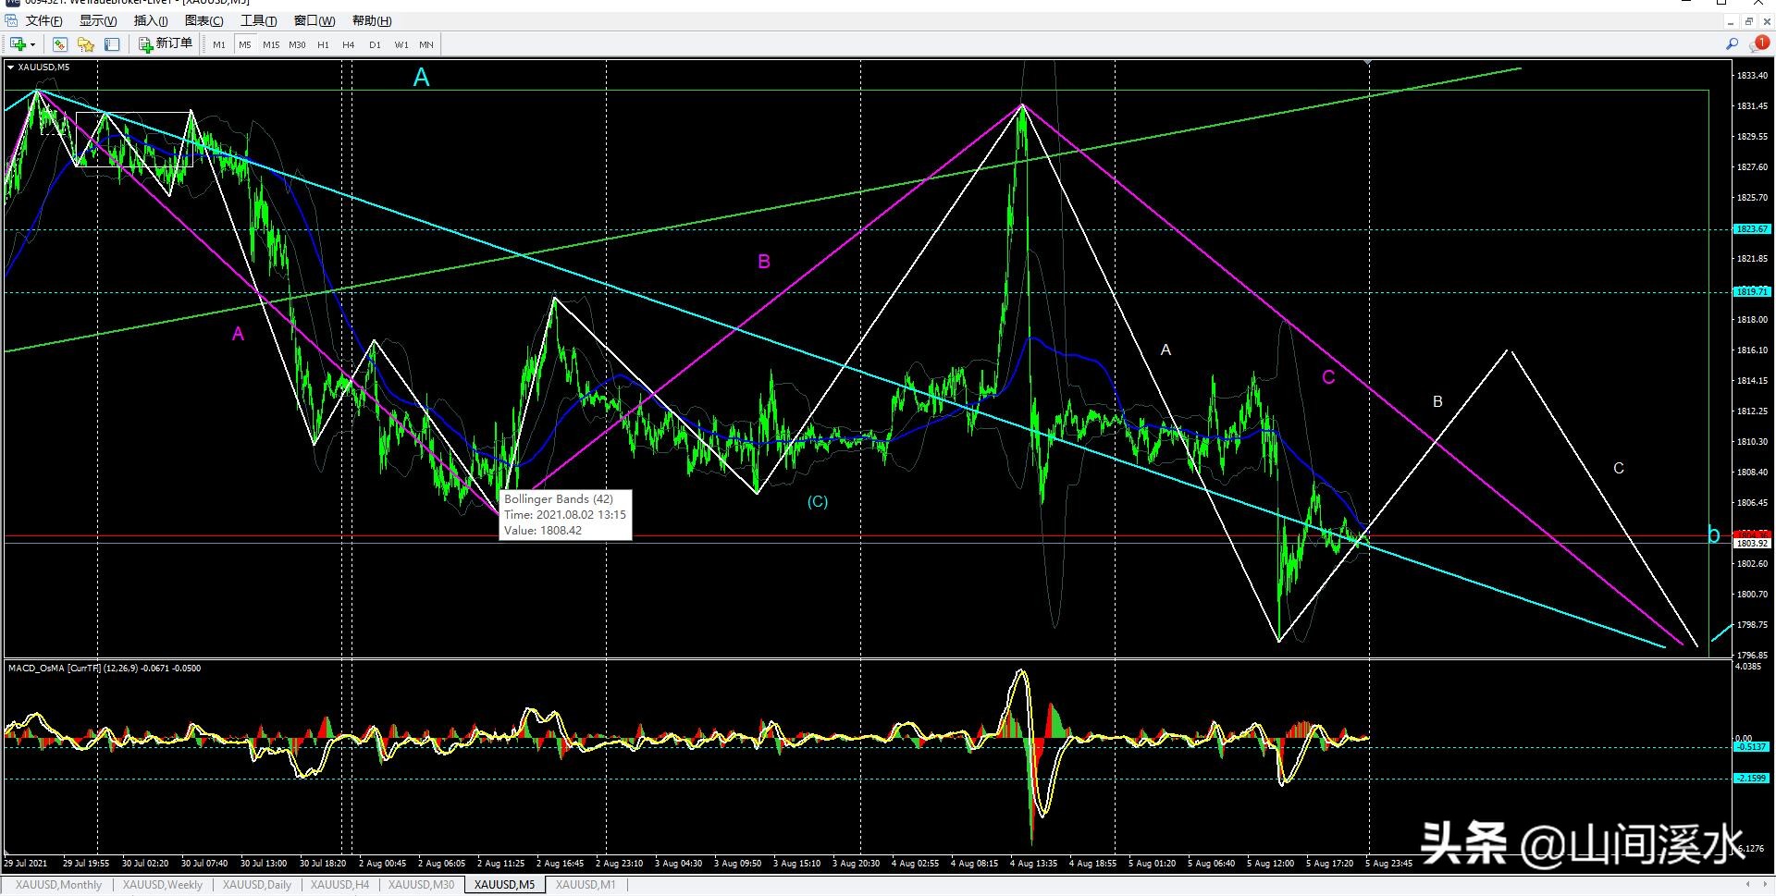Switch to the M1 timeframe
1776x896 pixels.
point(219,44)
